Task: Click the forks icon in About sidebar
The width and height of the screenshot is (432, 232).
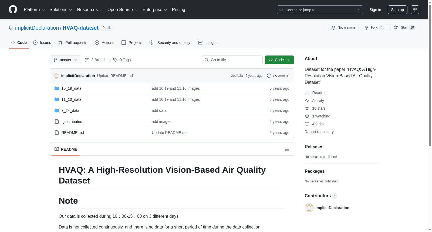Action: (307, 124)
